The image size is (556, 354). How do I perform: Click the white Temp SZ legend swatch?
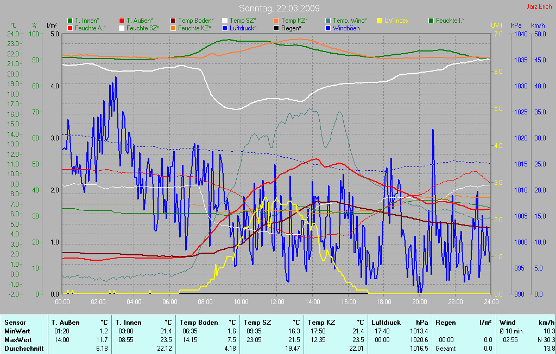[x=225, y=21]
